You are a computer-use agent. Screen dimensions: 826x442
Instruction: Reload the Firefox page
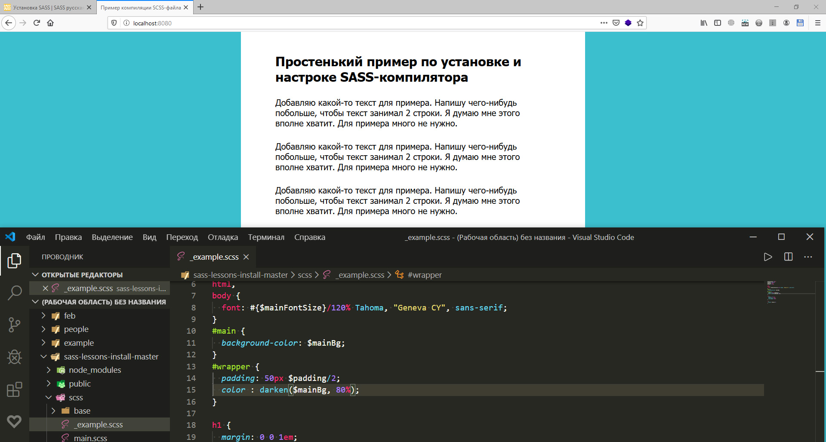point(37,23)
